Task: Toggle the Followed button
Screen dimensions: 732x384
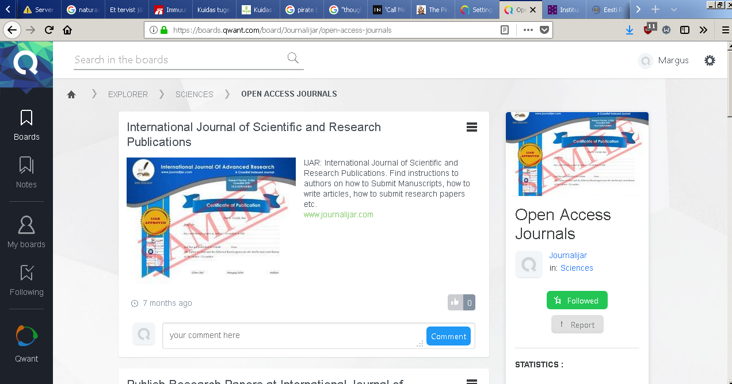Action: click(x=577, y=300)
